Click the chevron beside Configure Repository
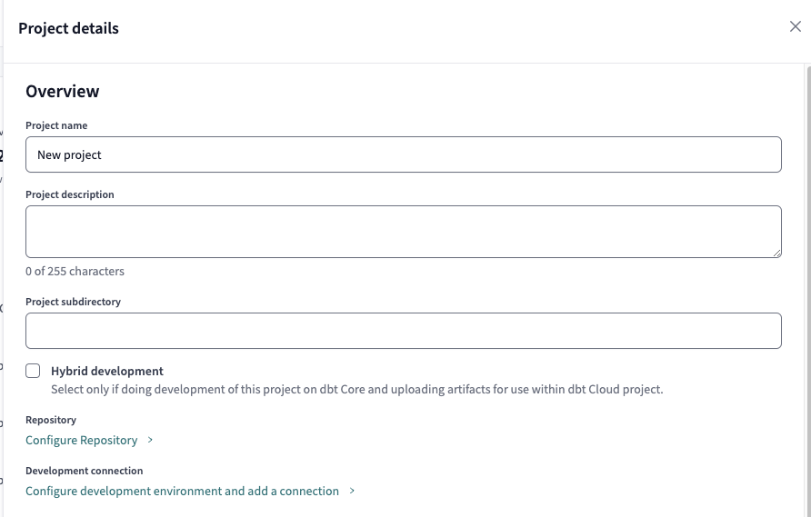Viewport: 811px width, 517px height. [x=150, y=441]
